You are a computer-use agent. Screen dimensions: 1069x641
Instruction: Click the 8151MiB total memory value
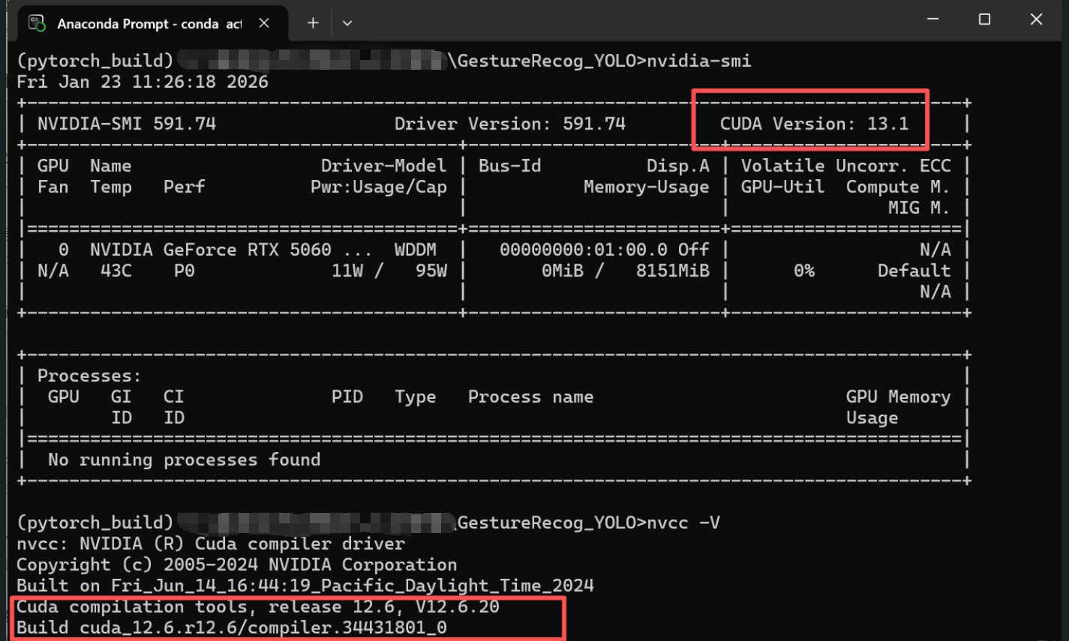point(673,271)
